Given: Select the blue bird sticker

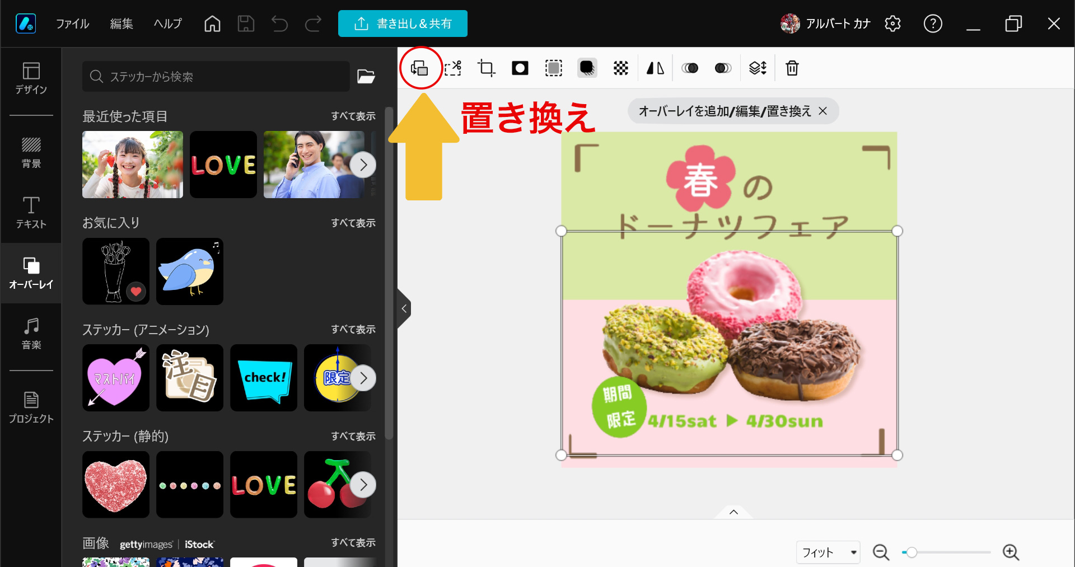Looking at the screenshot, I should click(x=190, y=271).
